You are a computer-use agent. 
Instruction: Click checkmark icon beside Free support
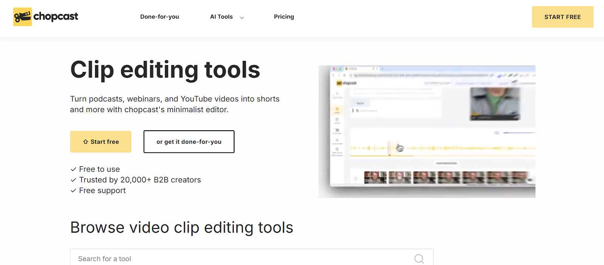point(74,190)
